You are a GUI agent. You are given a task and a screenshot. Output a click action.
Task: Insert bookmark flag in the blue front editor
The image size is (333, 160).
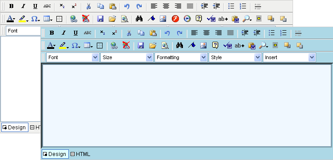192,45
